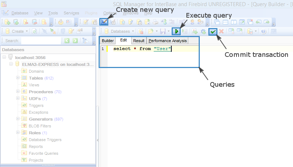Expand the Tables tree node
Viewport: 293px width, 167px height.
pos(18,78)
